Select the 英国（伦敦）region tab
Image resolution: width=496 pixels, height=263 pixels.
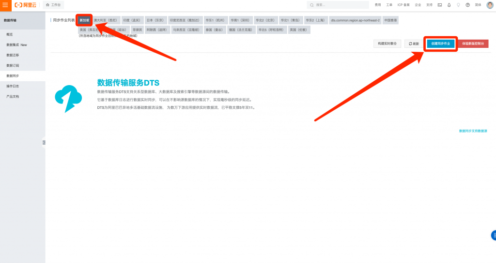[x=298, y=29]
